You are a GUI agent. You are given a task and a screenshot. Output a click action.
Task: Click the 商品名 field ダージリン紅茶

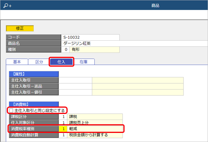click(134, 43)
